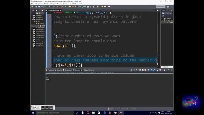Toggle Show Console When Standard Error Changes
Image resolution: width=204 pixels, height=115 pixels.
pyautogui.click(x=154, y=70)
